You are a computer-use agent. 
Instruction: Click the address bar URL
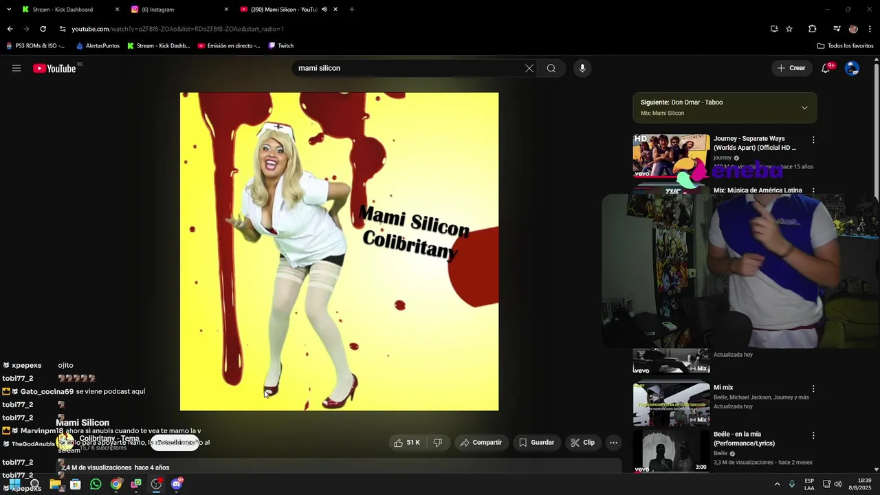click(x=177, y=29)
